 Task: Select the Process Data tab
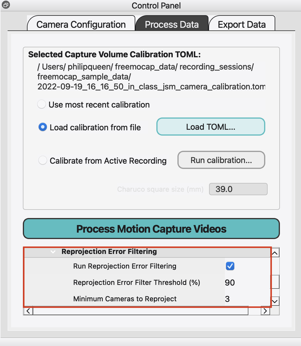tap(172, 25)
